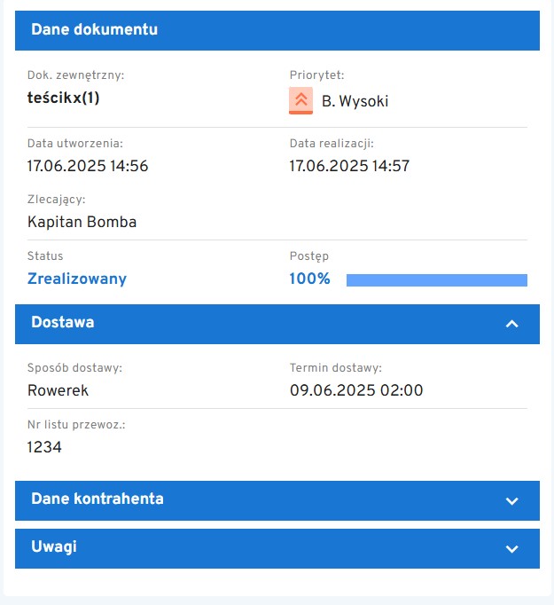
Task: Select the Uwagi header label
Action: pyautogui.click(x=54, y=547)
